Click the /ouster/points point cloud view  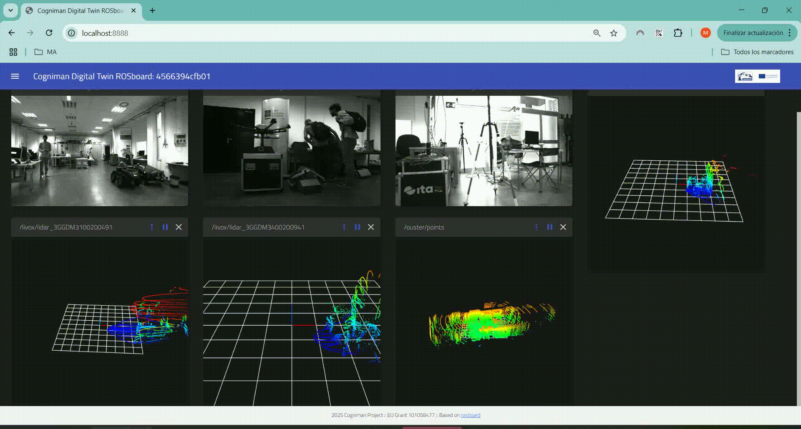[x=484, y=321]
